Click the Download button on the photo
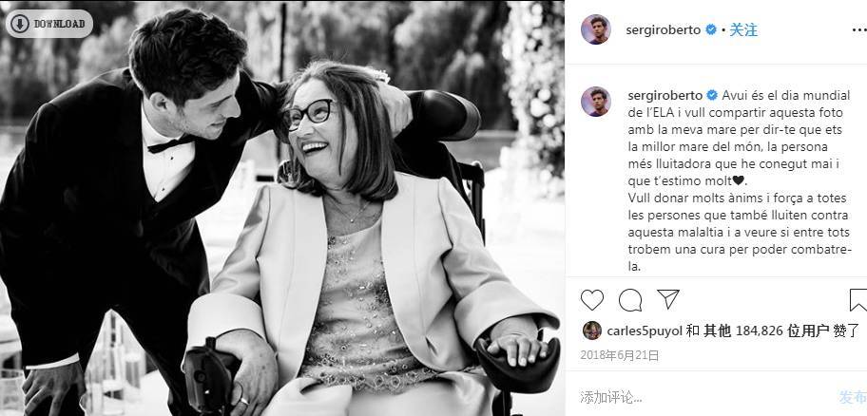The width and height of the screenshot is (867, 416). (49, 24)
